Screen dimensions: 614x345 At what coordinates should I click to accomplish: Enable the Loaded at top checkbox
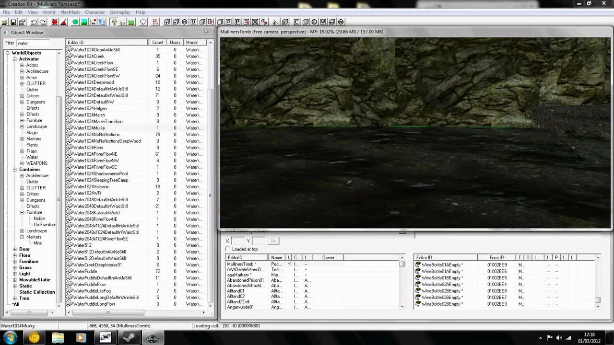click(x=228, y=249)
